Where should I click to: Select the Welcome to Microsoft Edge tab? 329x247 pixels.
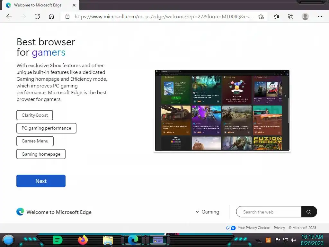[x=41, y=5]
